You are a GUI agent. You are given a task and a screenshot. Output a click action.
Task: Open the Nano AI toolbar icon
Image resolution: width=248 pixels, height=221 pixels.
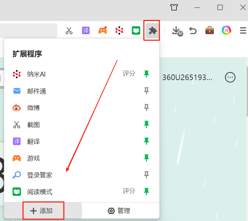[119, 31]
